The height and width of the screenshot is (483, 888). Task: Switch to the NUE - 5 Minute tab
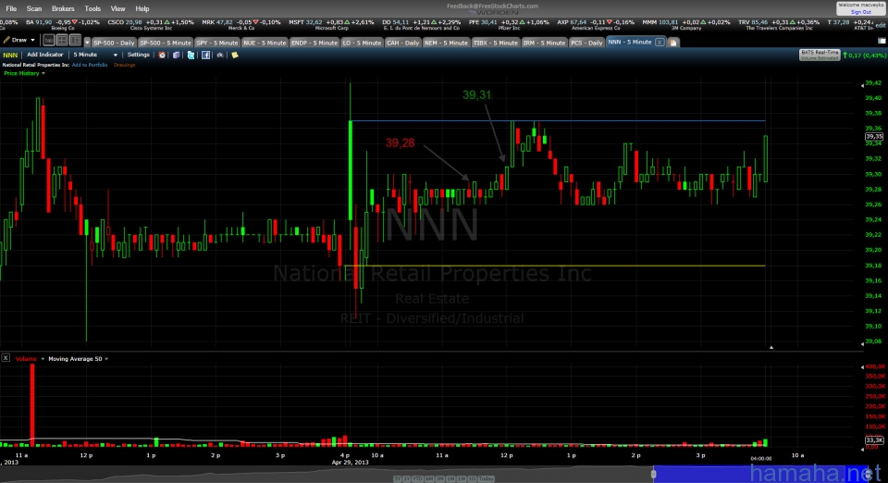click(265, 43)
